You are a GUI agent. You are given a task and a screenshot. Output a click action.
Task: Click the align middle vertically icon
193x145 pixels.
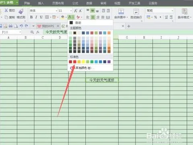92,10
